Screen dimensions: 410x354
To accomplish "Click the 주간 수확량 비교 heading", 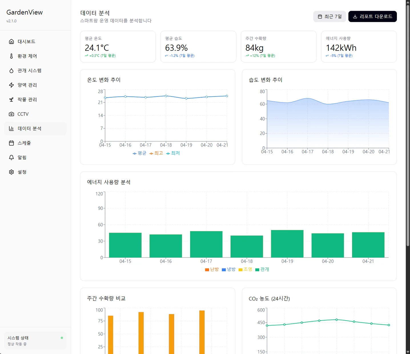I will coord(106,298).
